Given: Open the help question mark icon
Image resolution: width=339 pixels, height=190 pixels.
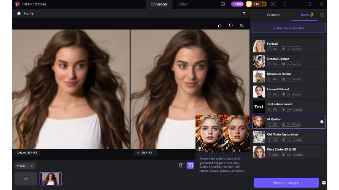Looking at the screenshot, I should pos(322,15).
